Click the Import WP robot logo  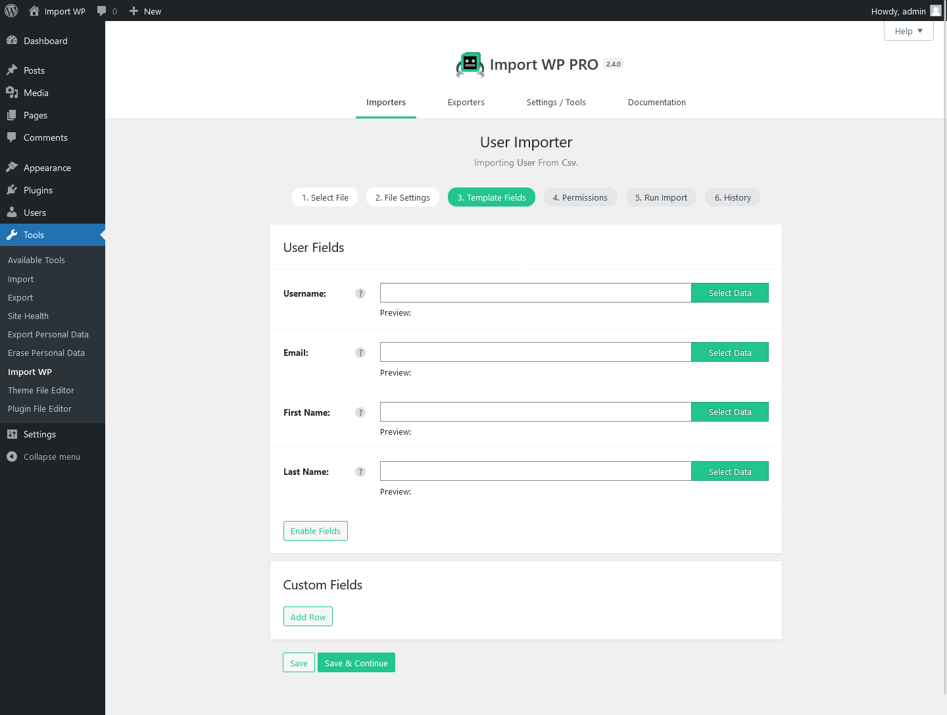click(470, 64)
